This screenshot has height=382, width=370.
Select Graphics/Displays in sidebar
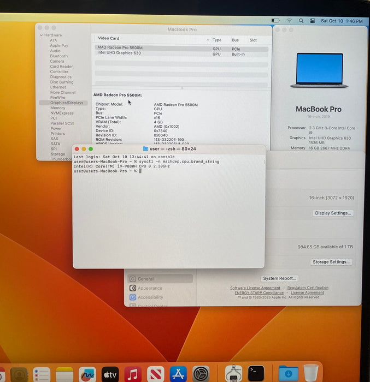[x=63, y=103]
